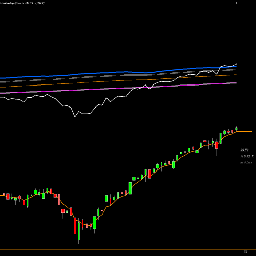The width and height of the screenshot is (256, 256).
Task: Click the 39.78 price value
Action: point(244,150)
